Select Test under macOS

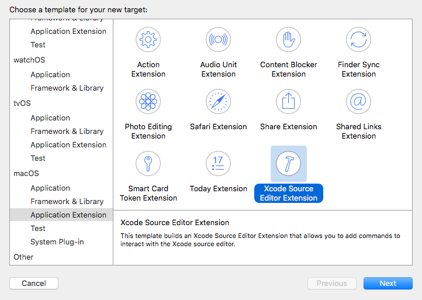(38, 229)
